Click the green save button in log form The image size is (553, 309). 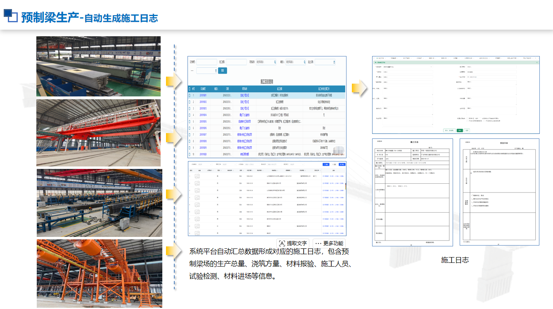click(x=460, y=131)
